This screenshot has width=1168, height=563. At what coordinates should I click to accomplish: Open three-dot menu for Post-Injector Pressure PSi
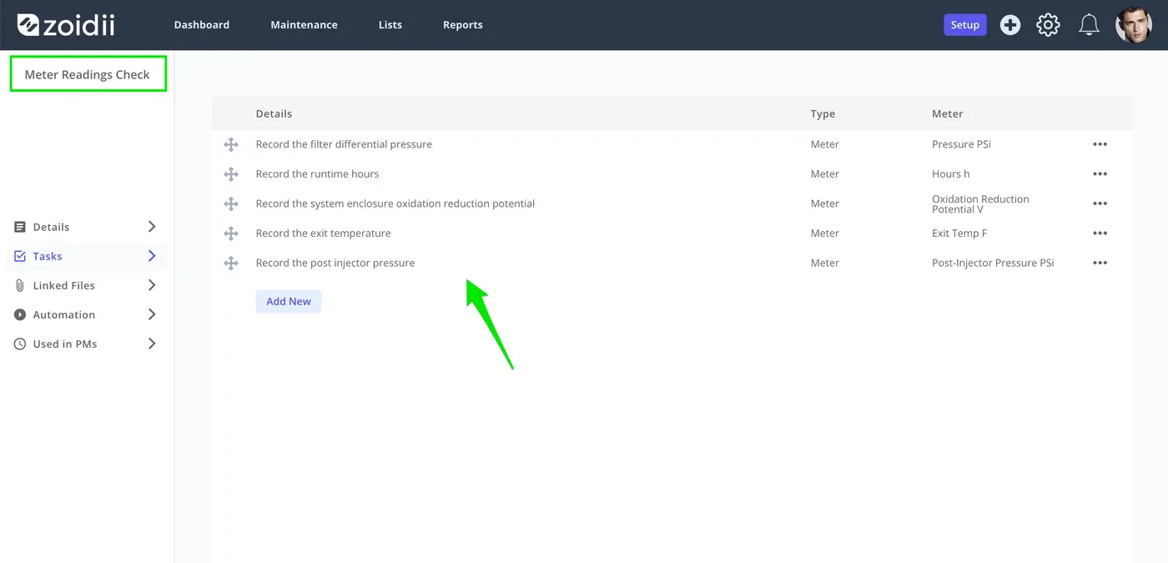1100,263
